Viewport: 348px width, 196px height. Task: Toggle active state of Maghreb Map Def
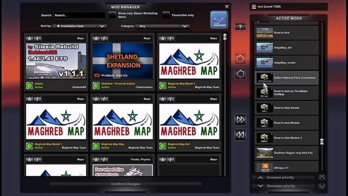(163, 146)
